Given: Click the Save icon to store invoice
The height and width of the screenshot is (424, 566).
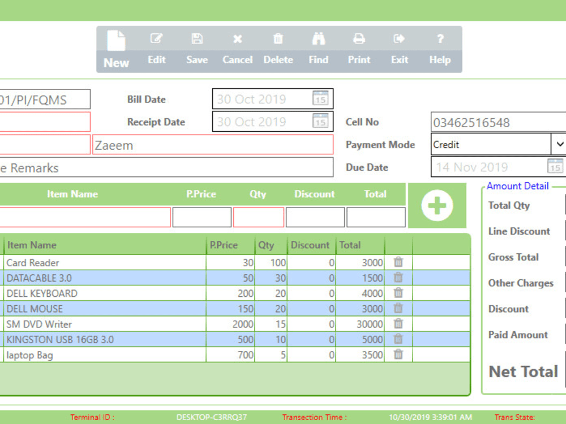Looking at the screenshot, I should click(196, 45).
